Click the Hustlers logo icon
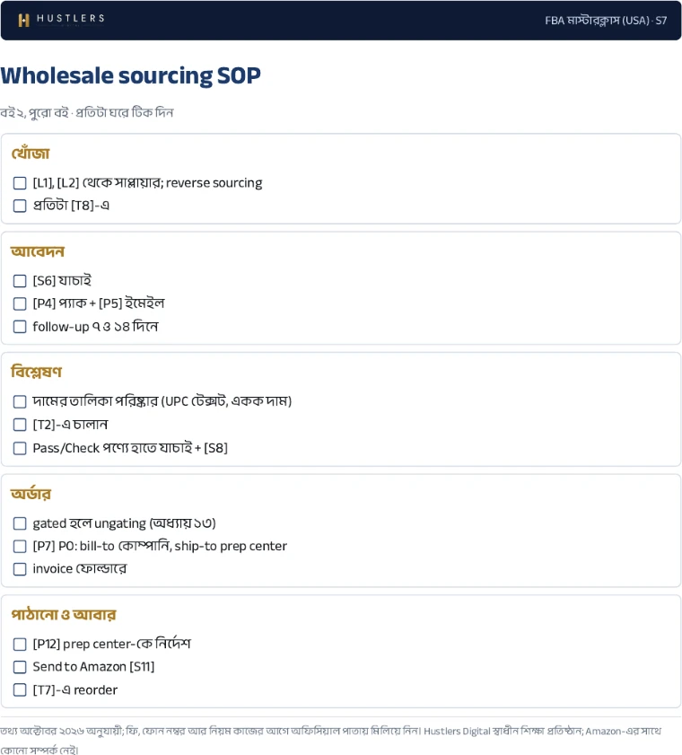This screenshot has width=682, height=755. coord(23,20)
